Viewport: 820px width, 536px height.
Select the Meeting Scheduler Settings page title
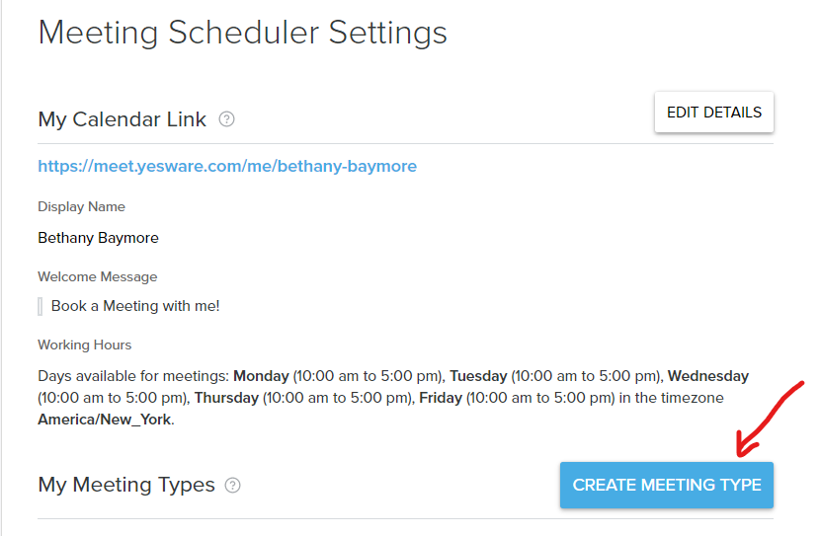(x=243, y=33)
